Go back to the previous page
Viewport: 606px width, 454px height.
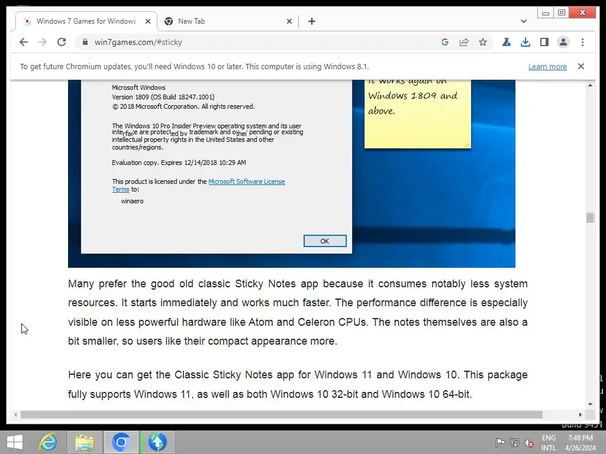pos(24,42)
